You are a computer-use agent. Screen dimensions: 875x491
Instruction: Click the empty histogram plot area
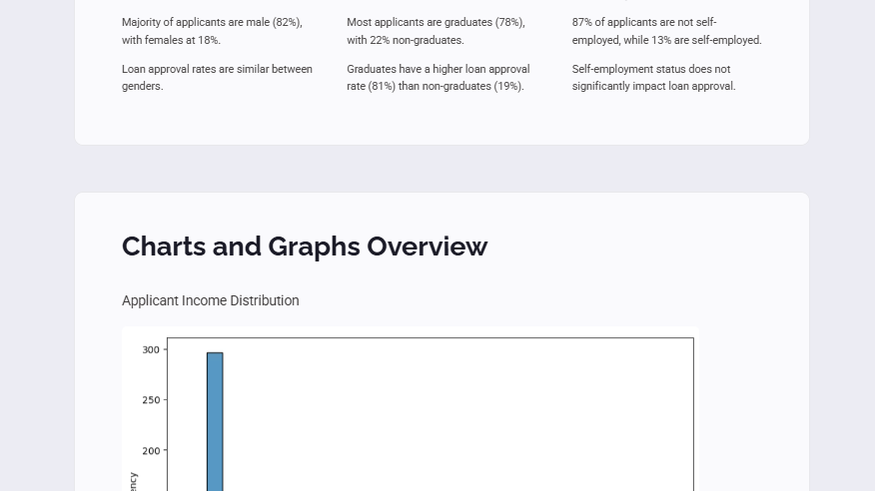coord(457,414)
